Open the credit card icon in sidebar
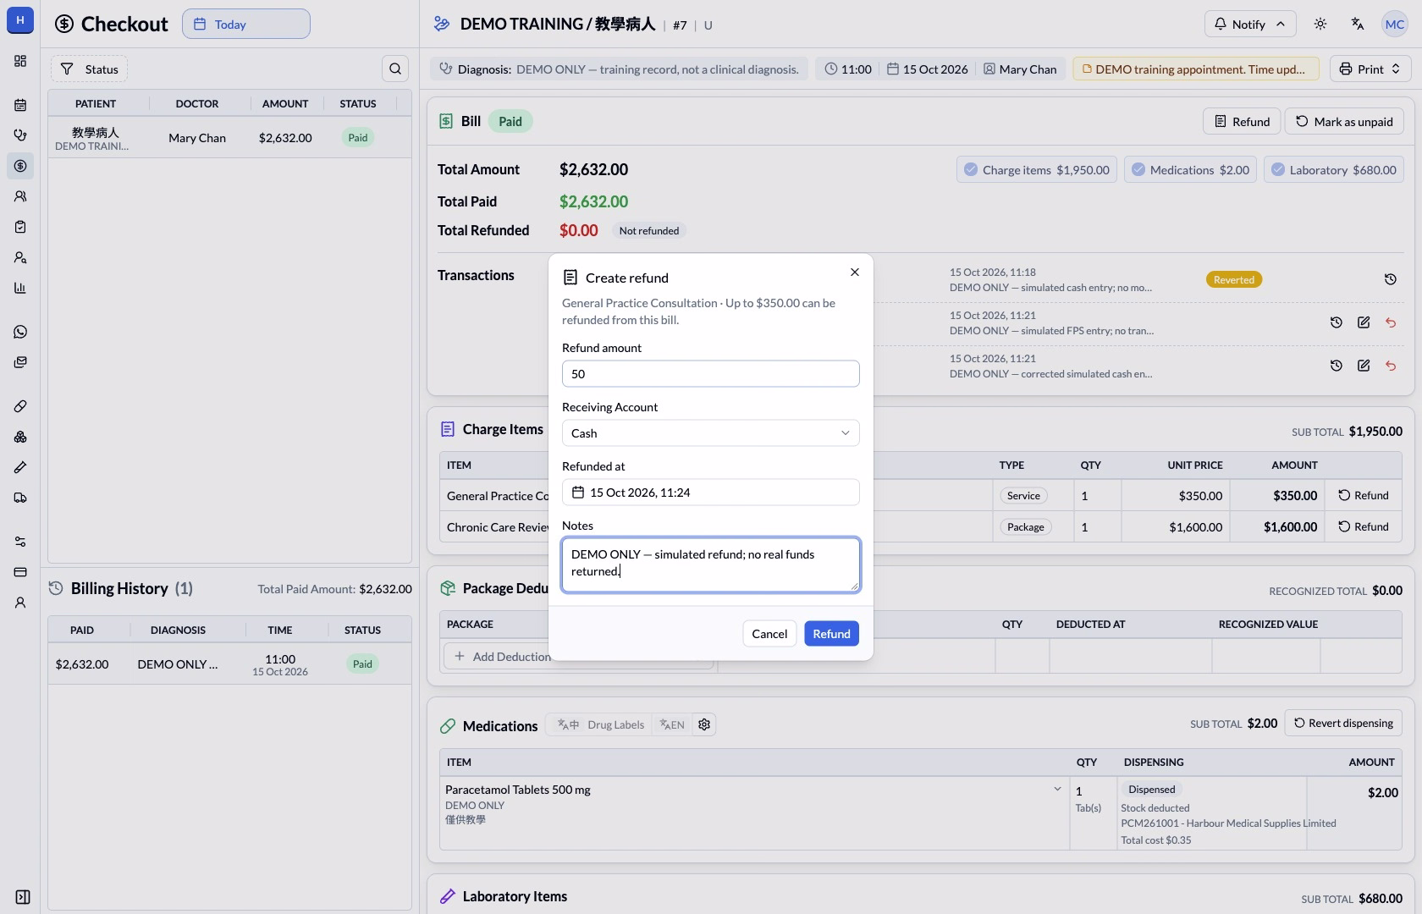Image resolution: width=1422 pixels, height=914 pixels. (x=20, y=572)
